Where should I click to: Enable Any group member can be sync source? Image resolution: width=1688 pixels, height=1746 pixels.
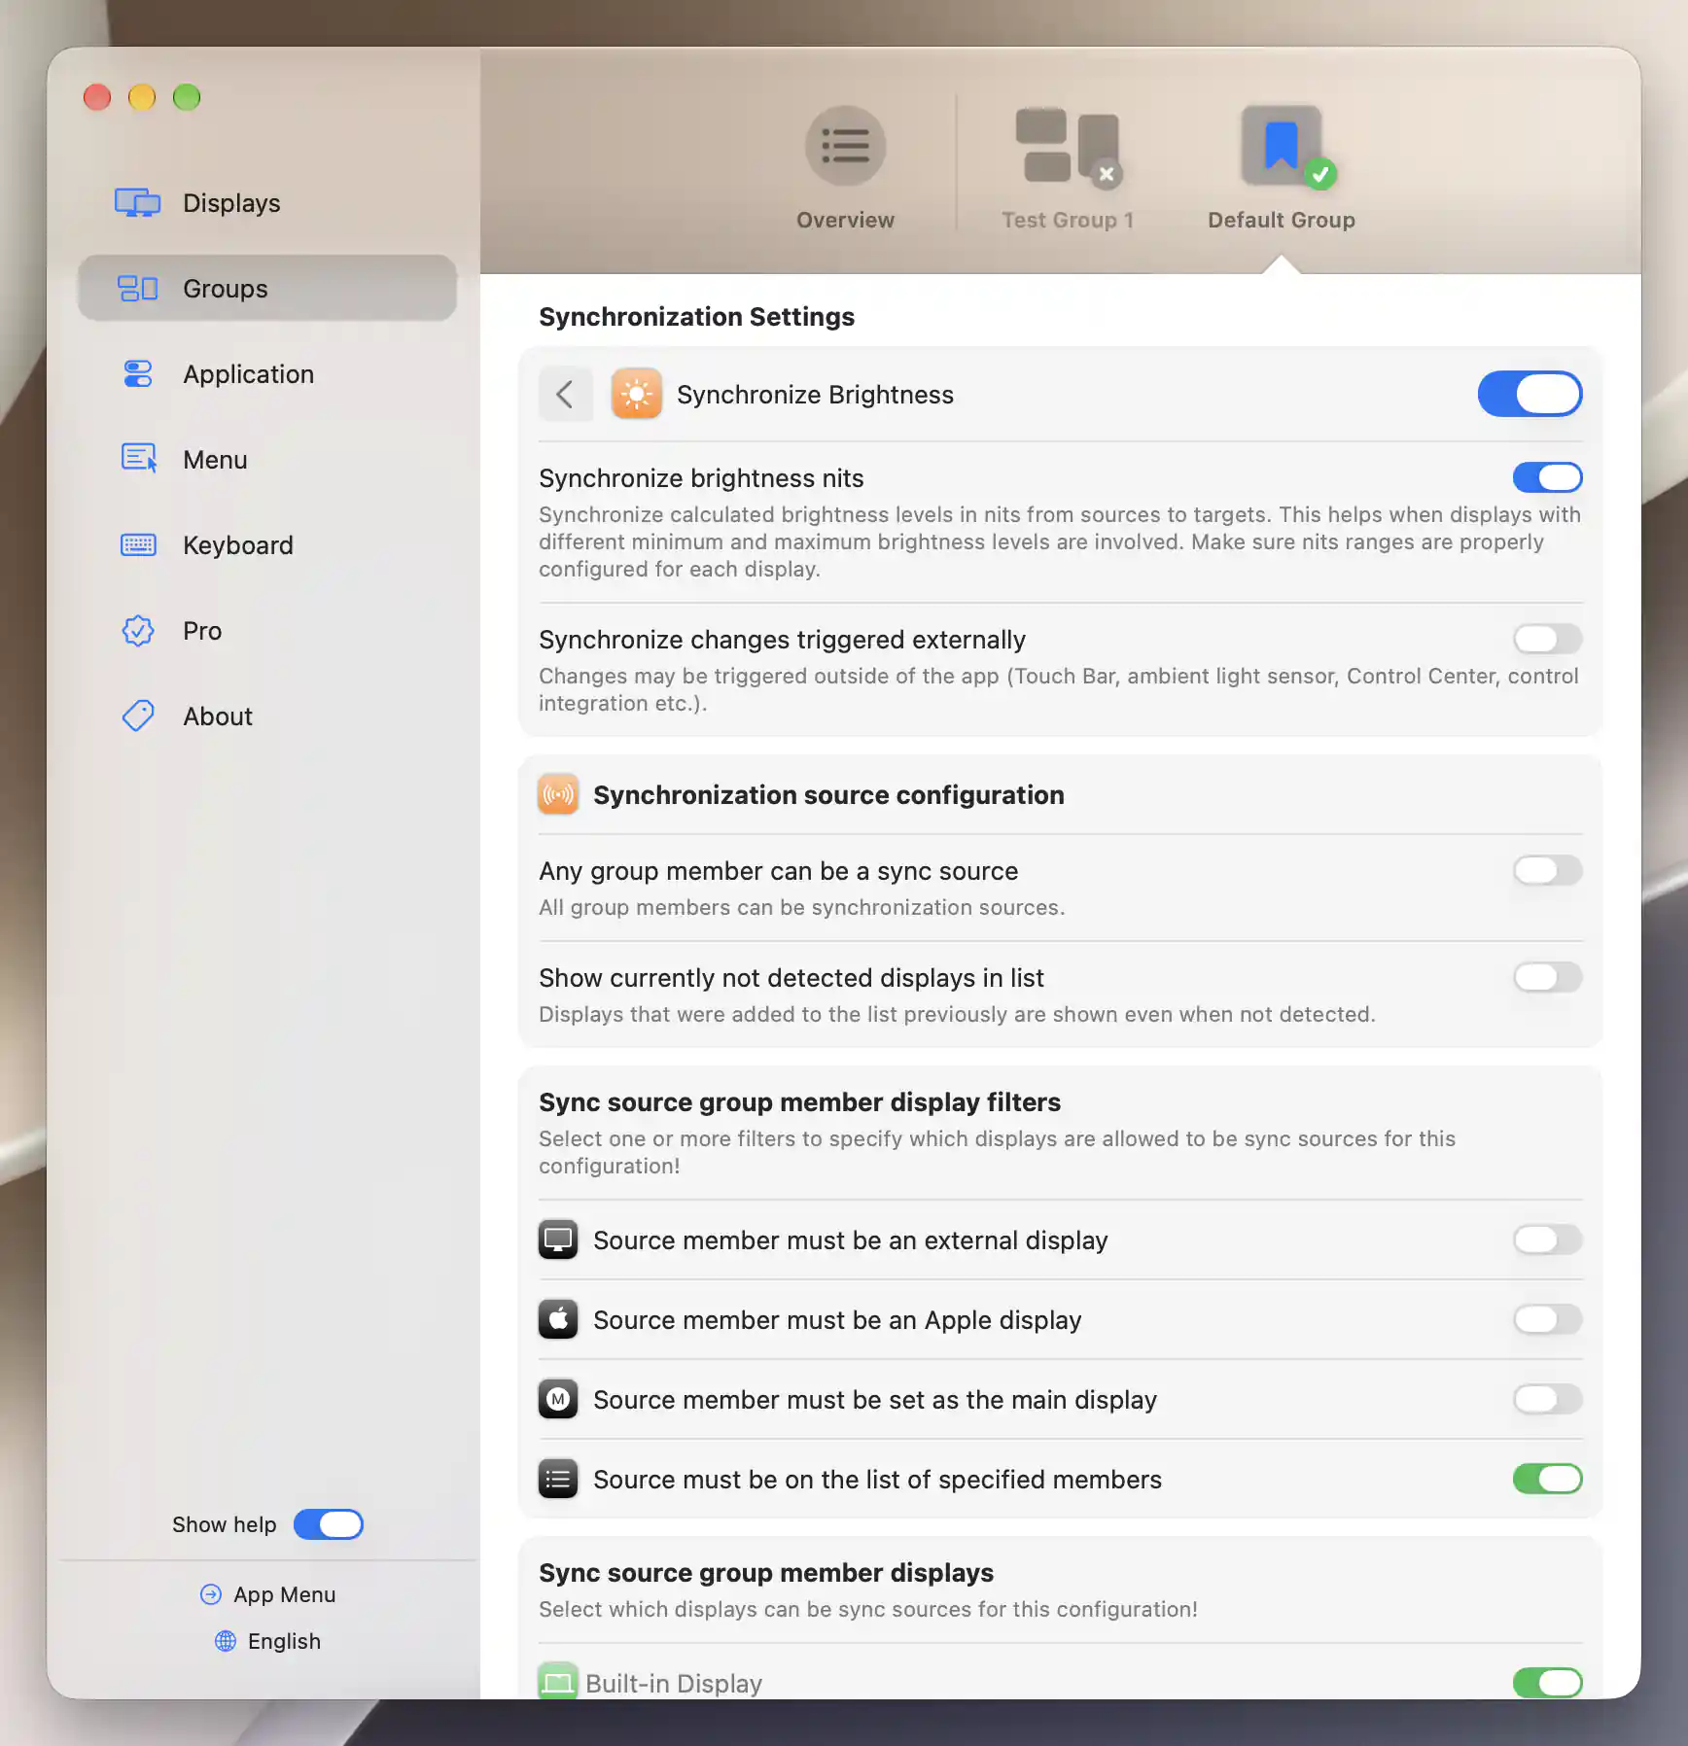pos(1547,870)
